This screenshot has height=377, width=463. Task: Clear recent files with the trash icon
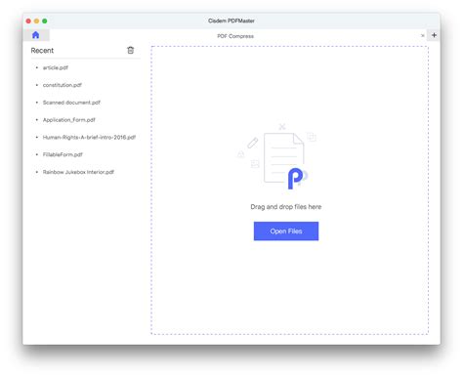pos(131,50)
